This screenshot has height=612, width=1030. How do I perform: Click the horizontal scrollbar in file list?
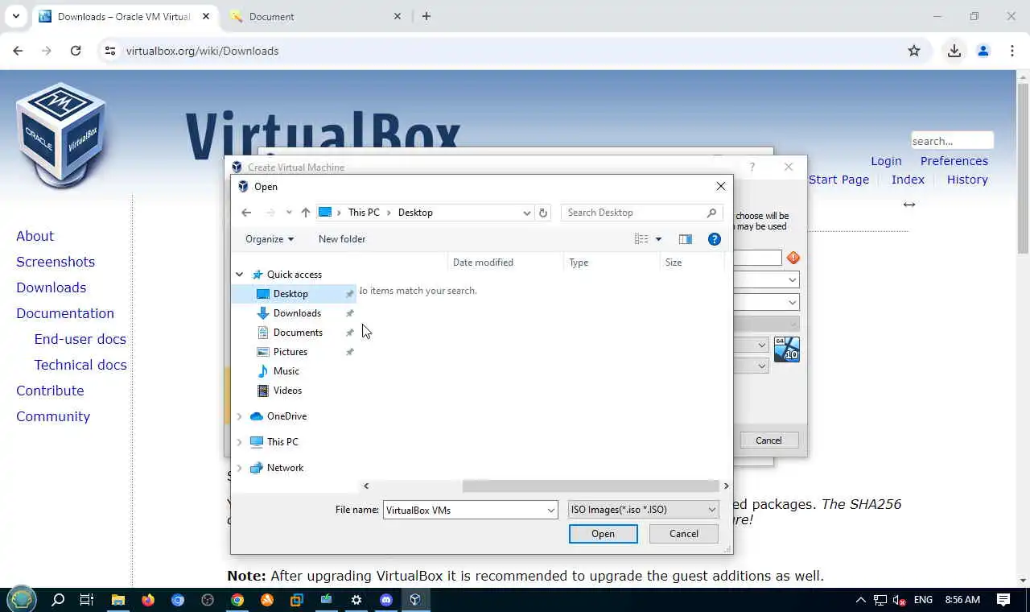[x=590, y=486]
